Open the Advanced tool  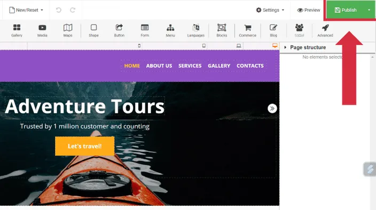[x=325, y=30]
